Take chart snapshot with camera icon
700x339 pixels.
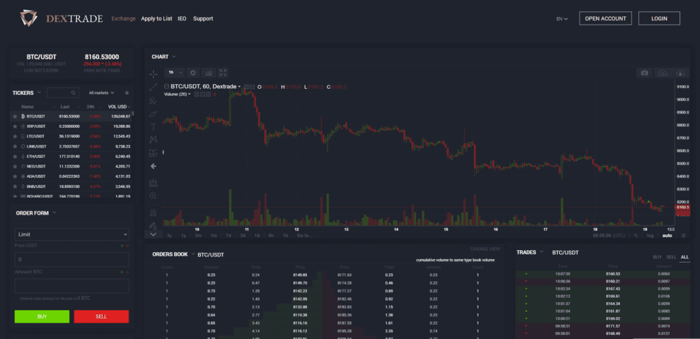[x=644, y=72]
